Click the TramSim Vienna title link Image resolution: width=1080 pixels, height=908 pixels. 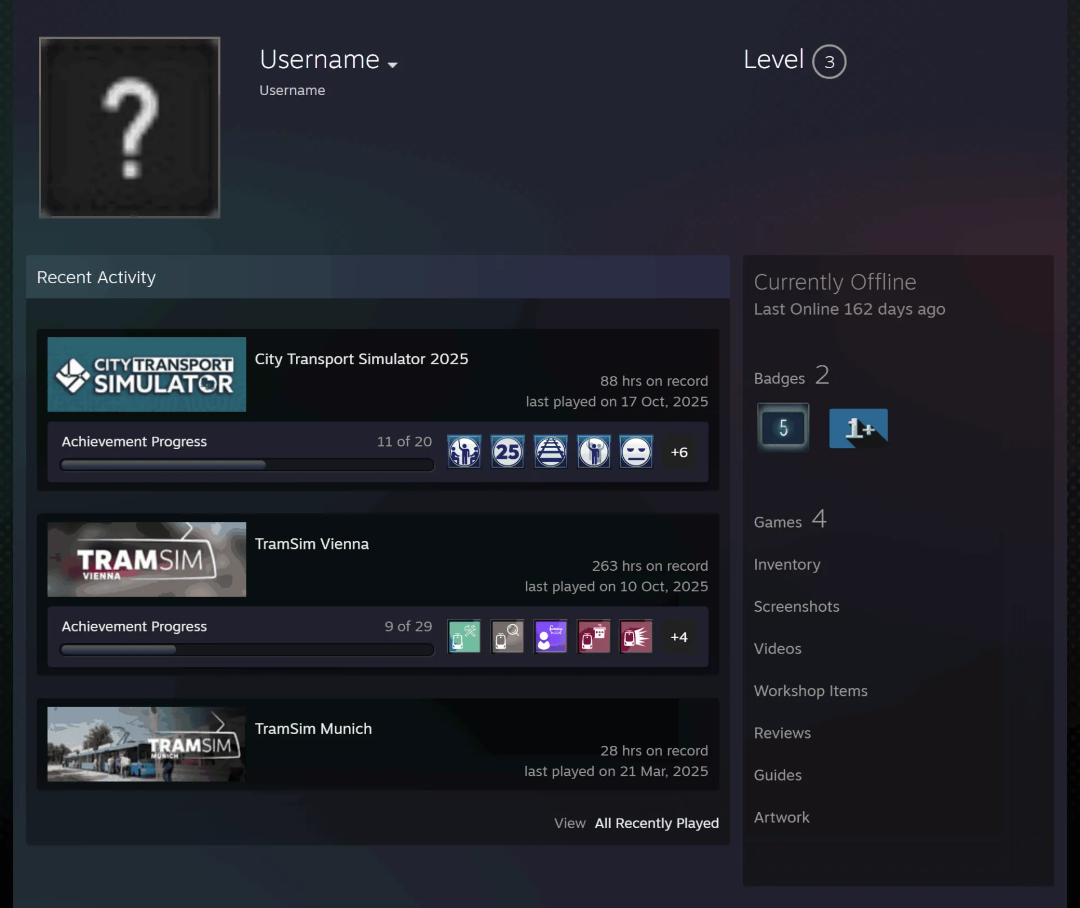312,544
